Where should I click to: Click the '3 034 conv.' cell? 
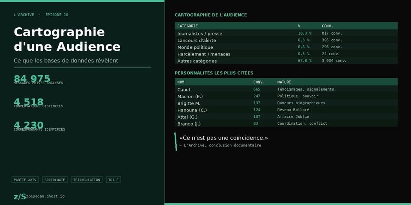[334, 60]
